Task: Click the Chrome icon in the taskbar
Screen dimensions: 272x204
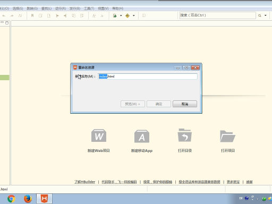Action: [x=11, y=199]
